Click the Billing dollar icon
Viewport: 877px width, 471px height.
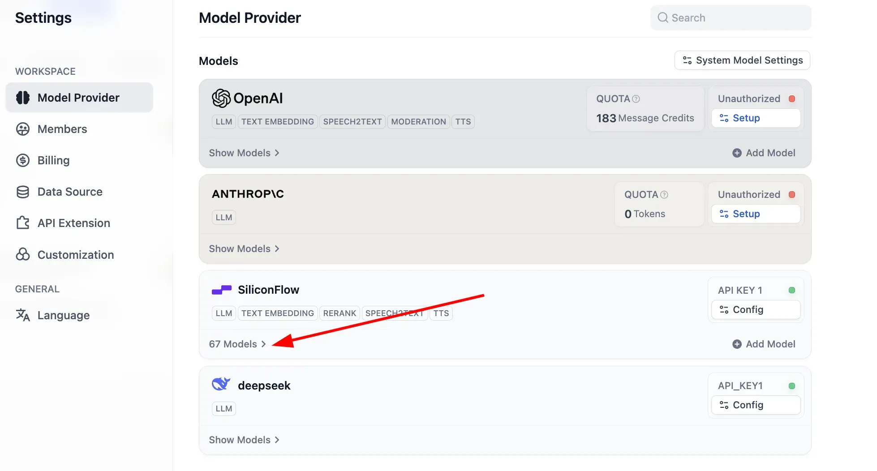pyautogui.click(x=23, y=160)
